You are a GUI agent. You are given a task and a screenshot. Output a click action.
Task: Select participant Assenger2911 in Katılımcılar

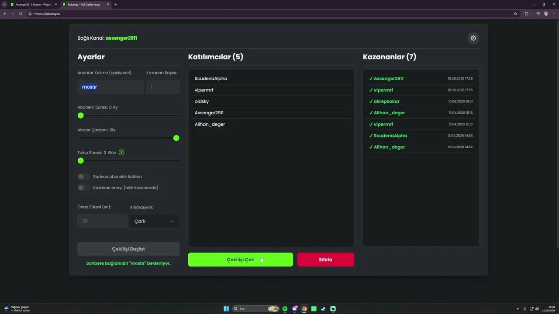pos(271,113)
